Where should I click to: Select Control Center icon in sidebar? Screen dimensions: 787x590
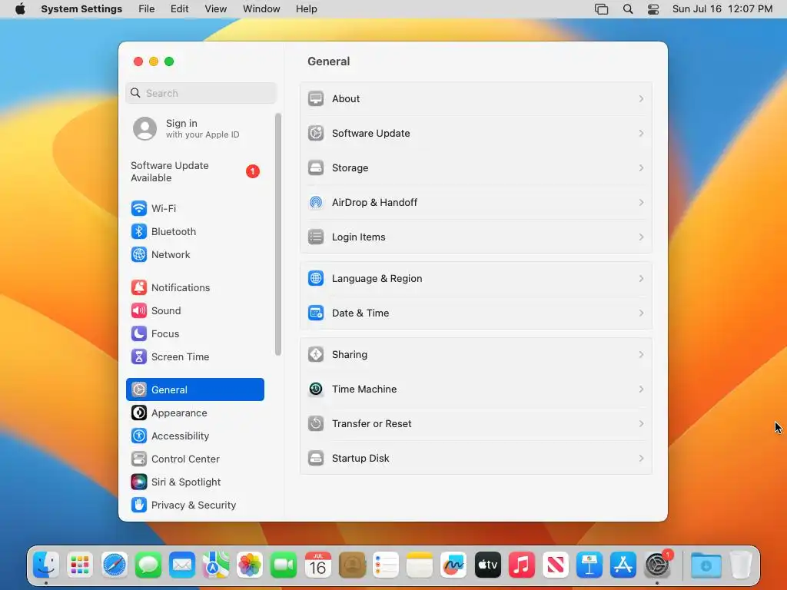[138, 459]
